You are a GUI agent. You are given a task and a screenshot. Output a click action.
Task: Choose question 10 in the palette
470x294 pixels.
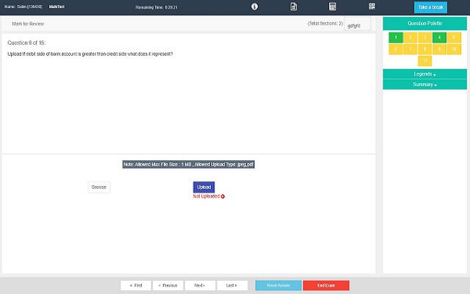[454, 49]
